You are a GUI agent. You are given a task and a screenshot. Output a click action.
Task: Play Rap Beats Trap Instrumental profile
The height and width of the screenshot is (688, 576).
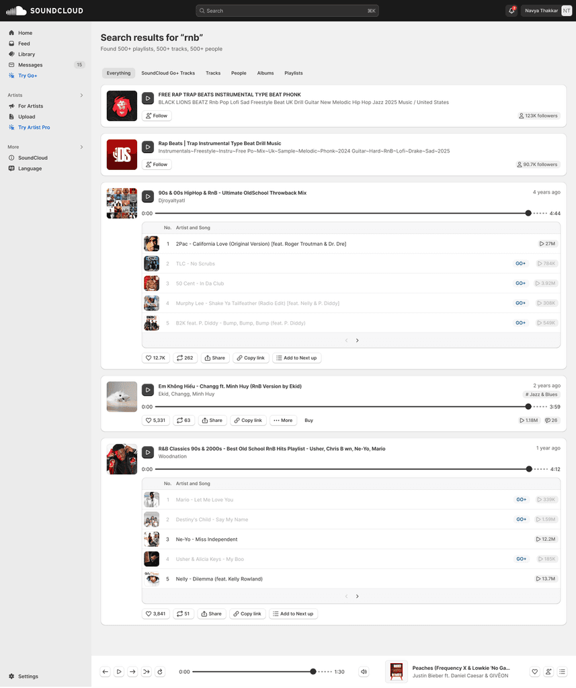click(x=148, y=147)
